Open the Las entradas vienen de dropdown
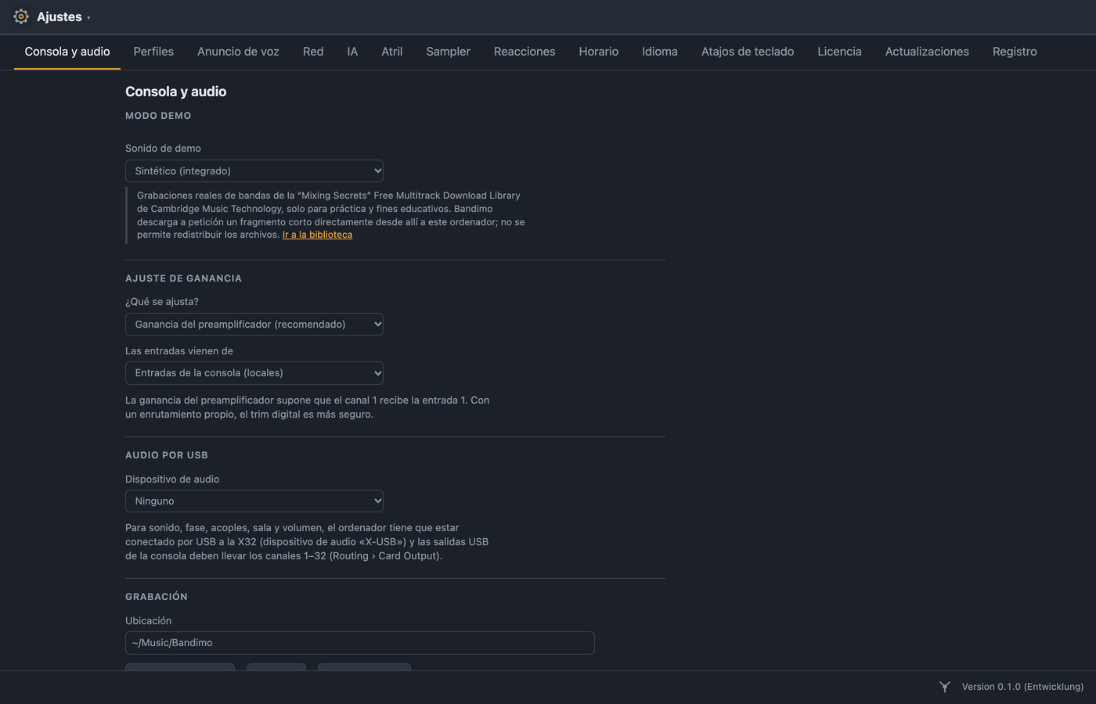Screen dimensions: 1096x704 [254, 373]
